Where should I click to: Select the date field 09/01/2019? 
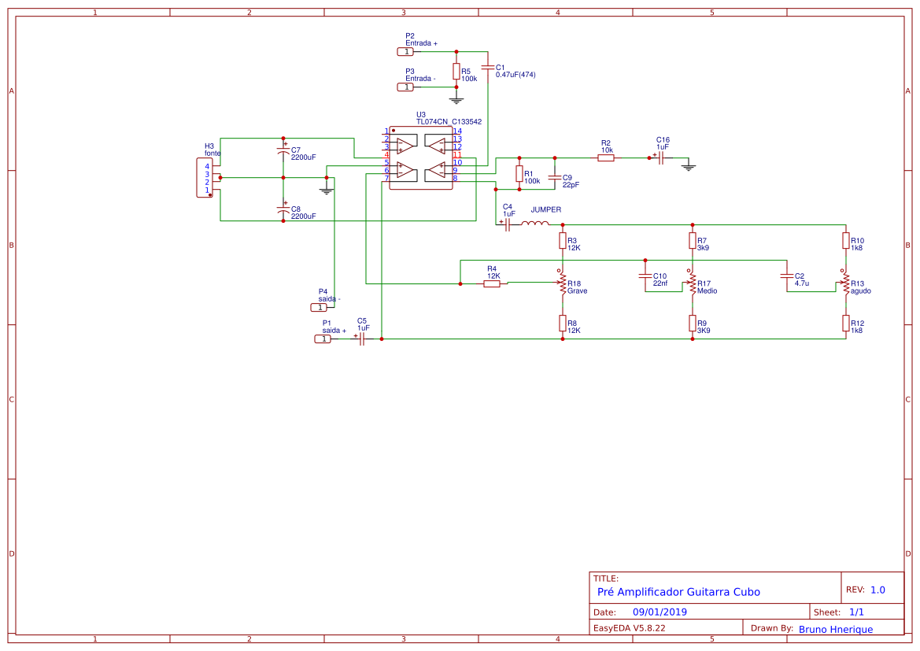click(660, 612)
